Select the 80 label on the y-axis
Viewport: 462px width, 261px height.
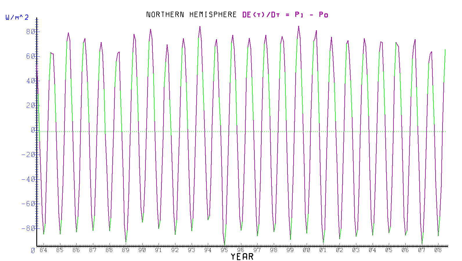[x=30, y=31]
